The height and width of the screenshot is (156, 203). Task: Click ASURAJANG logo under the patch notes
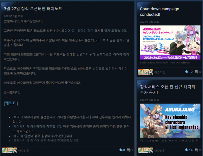[9, 150]
